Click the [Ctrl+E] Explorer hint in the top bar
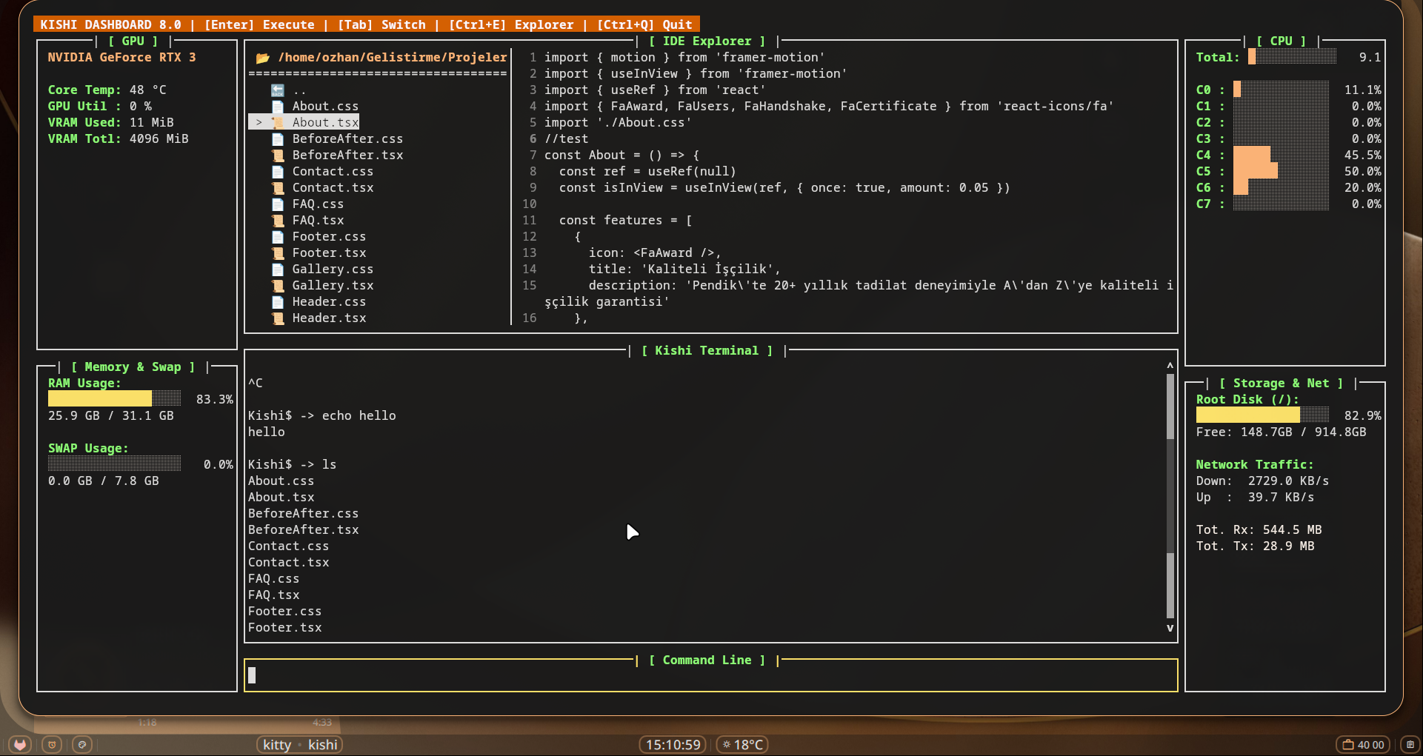1423x756 pixels. coord(511,24)
